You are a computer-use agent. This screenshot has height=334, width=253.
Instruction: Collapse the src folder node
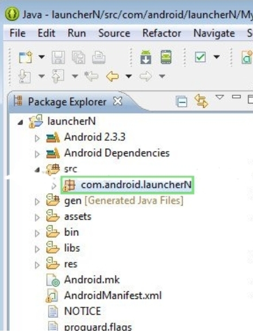click(x=37, y=170)
